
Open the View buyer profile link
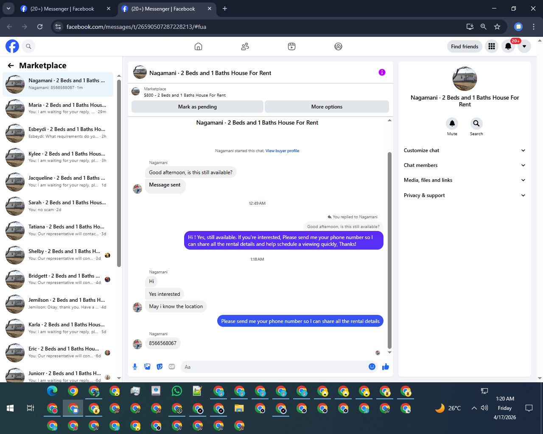[x=282, y=151]
